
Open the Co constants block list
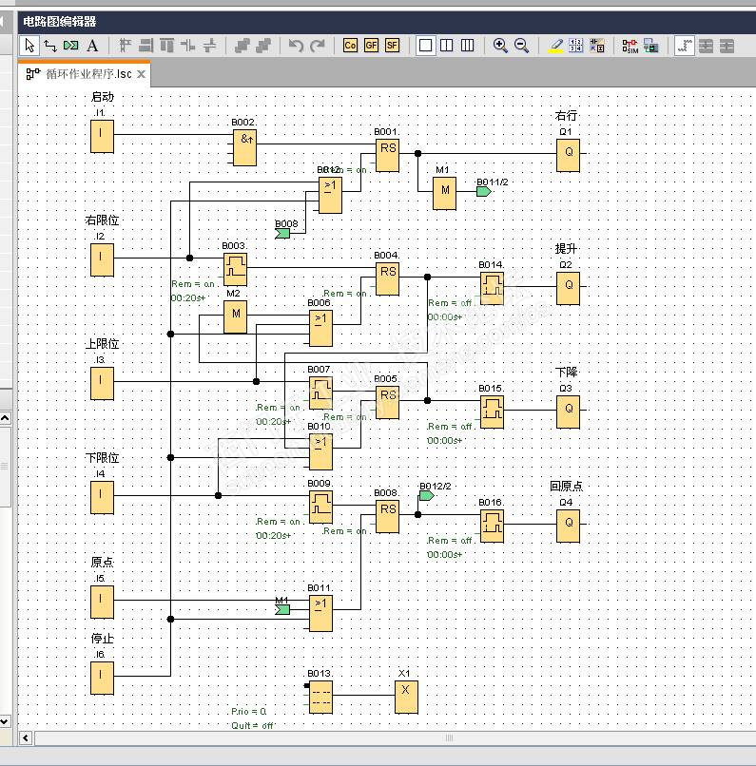tap(350, 45)
